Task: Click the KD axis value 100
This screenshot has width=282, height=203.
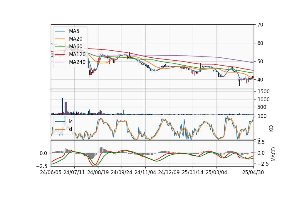Action: coord(262,116)
